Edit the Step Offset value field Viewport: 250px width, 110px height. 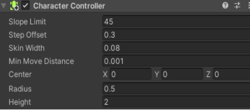[176, 34]
